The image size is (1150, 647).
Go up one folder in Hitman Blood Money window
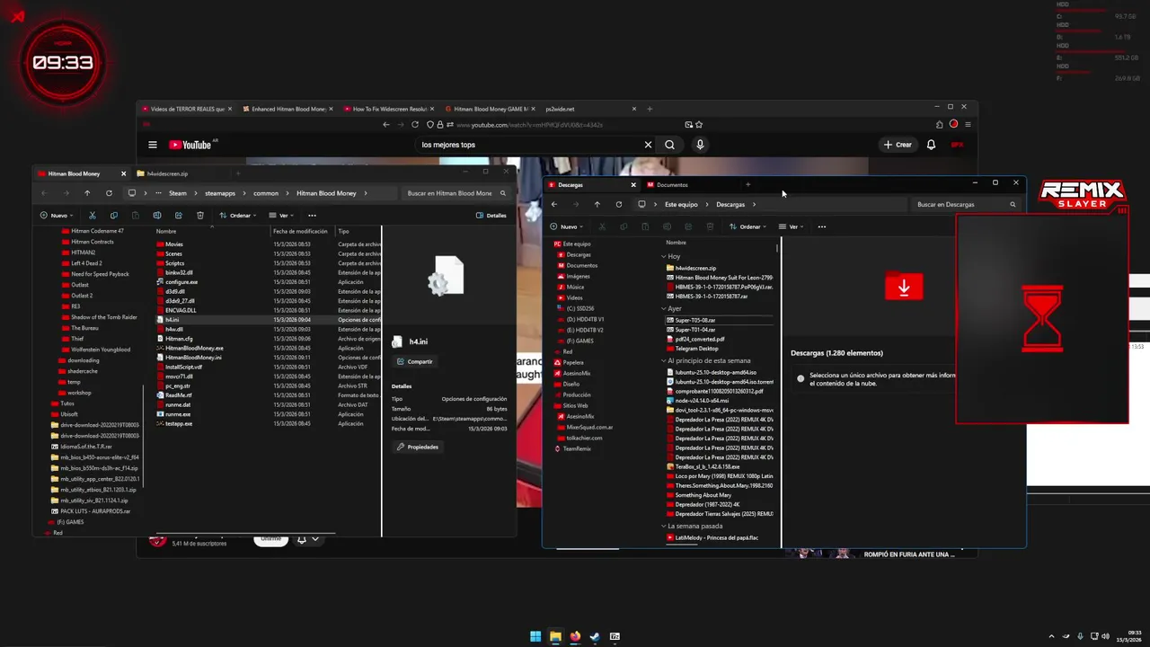click(x=87, y=193)
